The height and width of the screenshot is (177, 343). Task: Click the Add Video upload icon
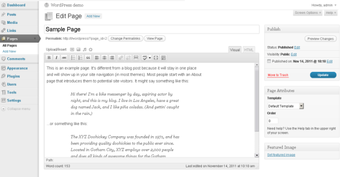click(x=79, y=49)
